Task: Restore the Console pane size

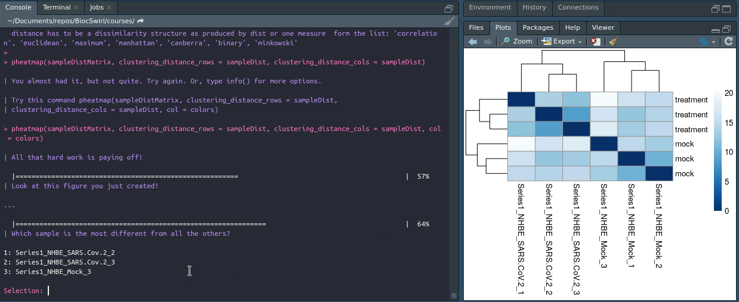Action: (x=449, y=8)
